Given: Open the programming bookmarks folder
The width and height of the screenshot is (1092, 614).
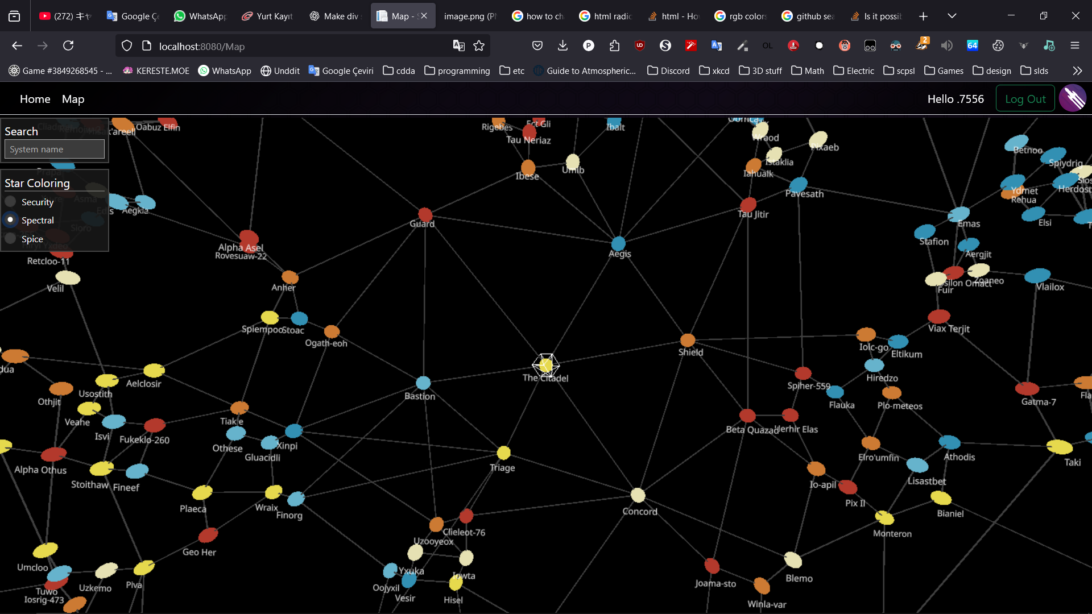Looking at the screenshot, I should [457, 70].
